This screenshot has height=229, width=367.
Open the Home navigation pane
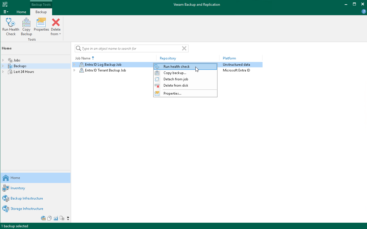(35, 178)
